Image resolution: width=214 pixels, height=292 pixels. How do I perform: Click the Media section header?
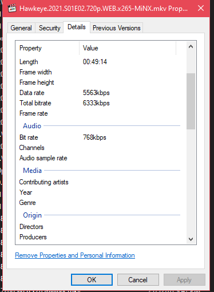[x=32, y=171]
